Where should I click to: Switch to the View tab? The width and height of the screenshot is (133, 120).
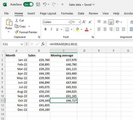click(x=106, y=13)
